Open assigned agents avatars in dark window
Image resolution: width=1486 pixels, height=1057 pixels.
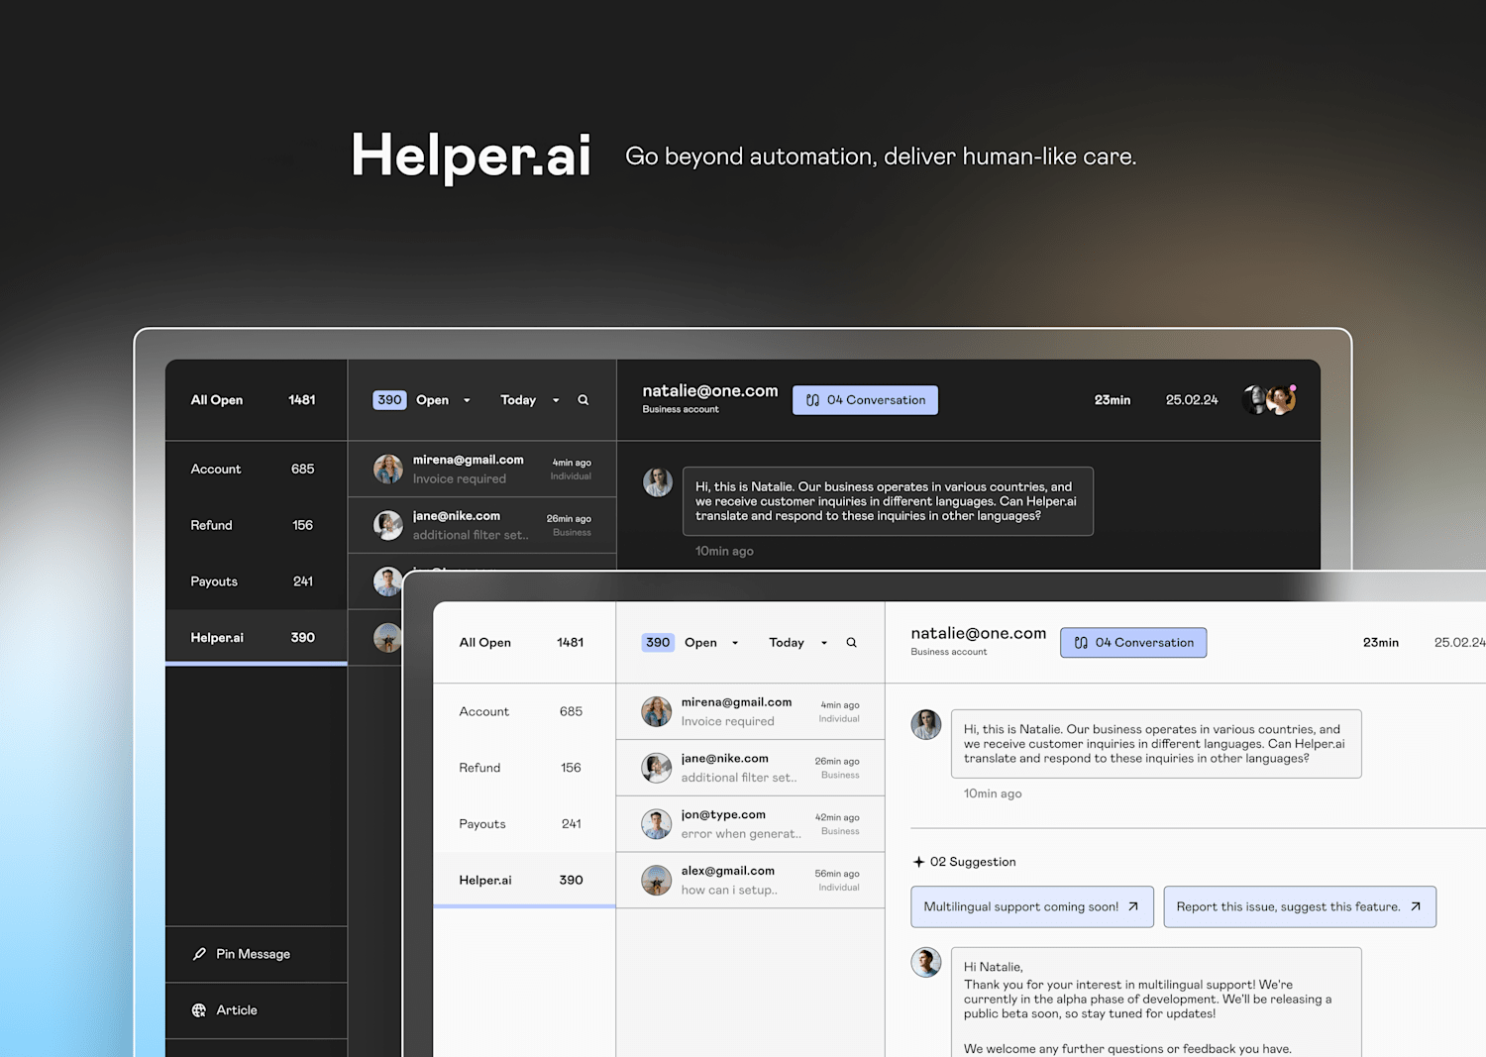[x=1270, y=399]
